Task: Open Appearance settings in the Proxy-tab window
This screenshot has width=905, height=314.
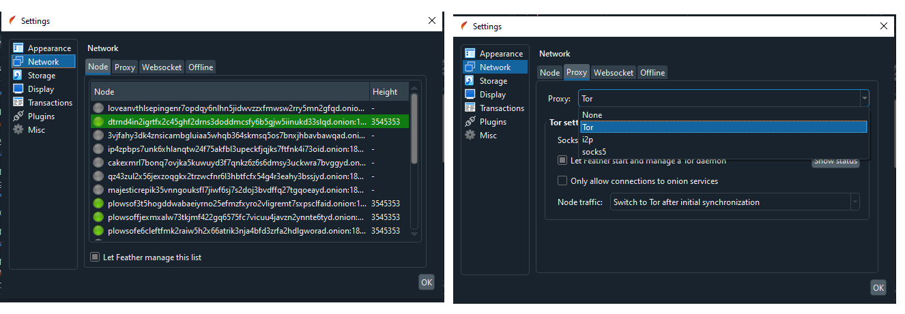Action: coord(495,54)
